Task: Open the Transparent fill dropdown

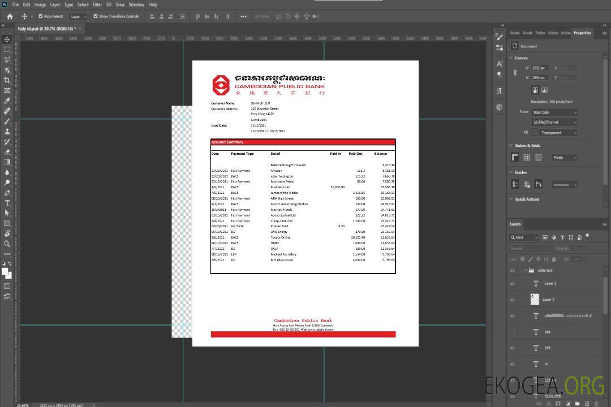Action: [558, 133]
